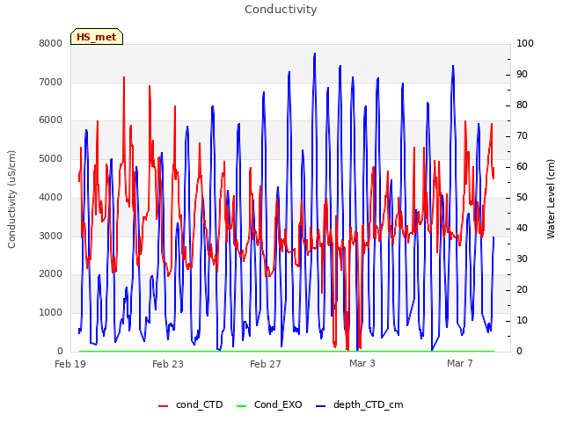This screenshot has width=563, height=422.
Task: Click the 5000 left axis tick label
Action: [x=51, y=158]
